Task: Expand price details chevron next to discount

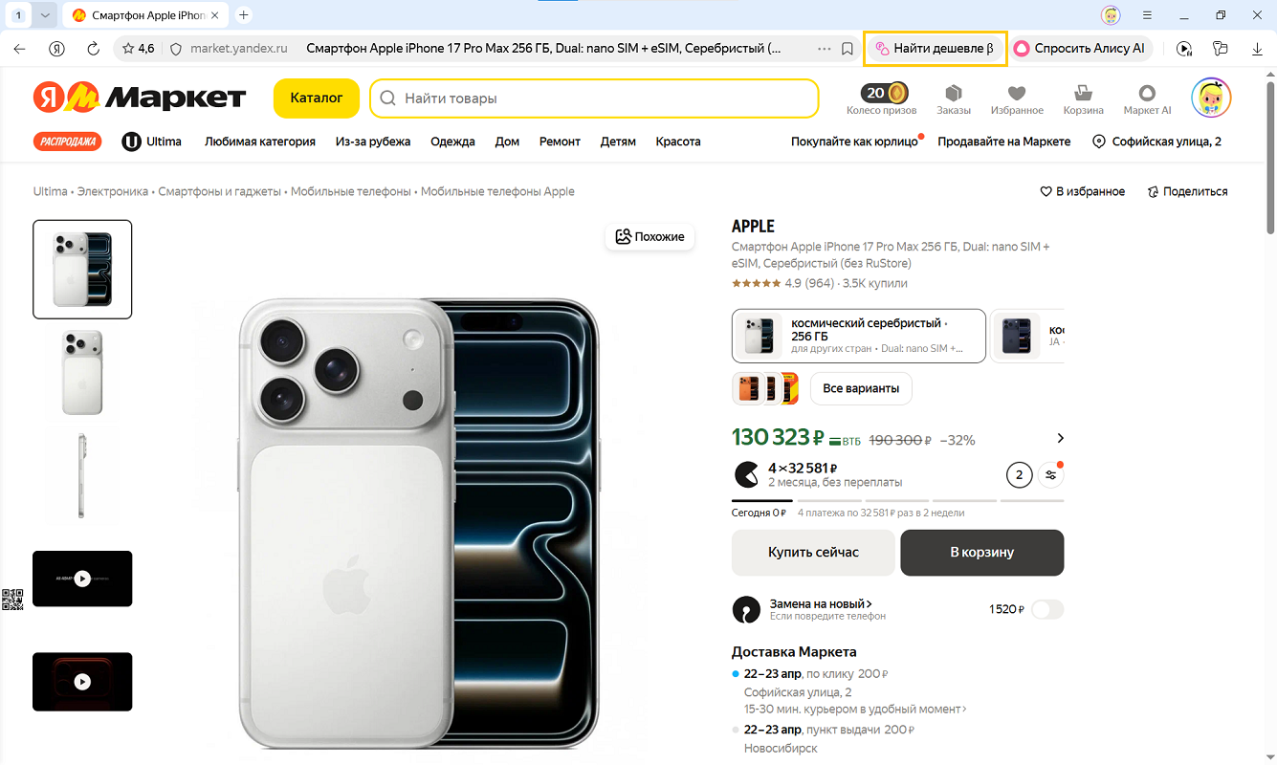Action: 1060,438
